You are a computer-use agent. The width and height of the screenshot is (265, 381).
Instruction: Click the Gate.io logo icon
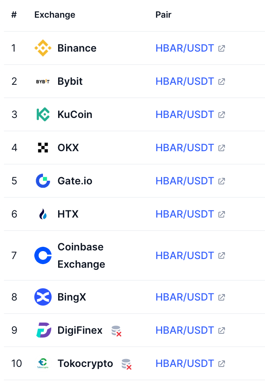tap(43, 181)
